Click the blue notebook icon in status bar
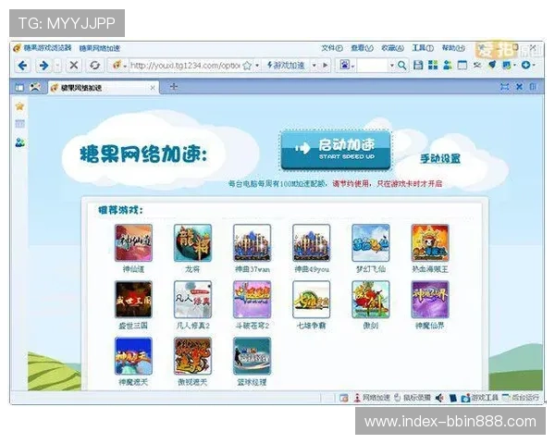 click(453, 398)
